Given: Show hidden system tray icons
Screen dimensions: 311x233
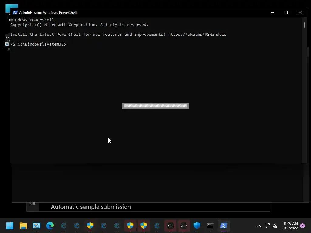Looking at the screenshot, I should [x=259, y=226].
